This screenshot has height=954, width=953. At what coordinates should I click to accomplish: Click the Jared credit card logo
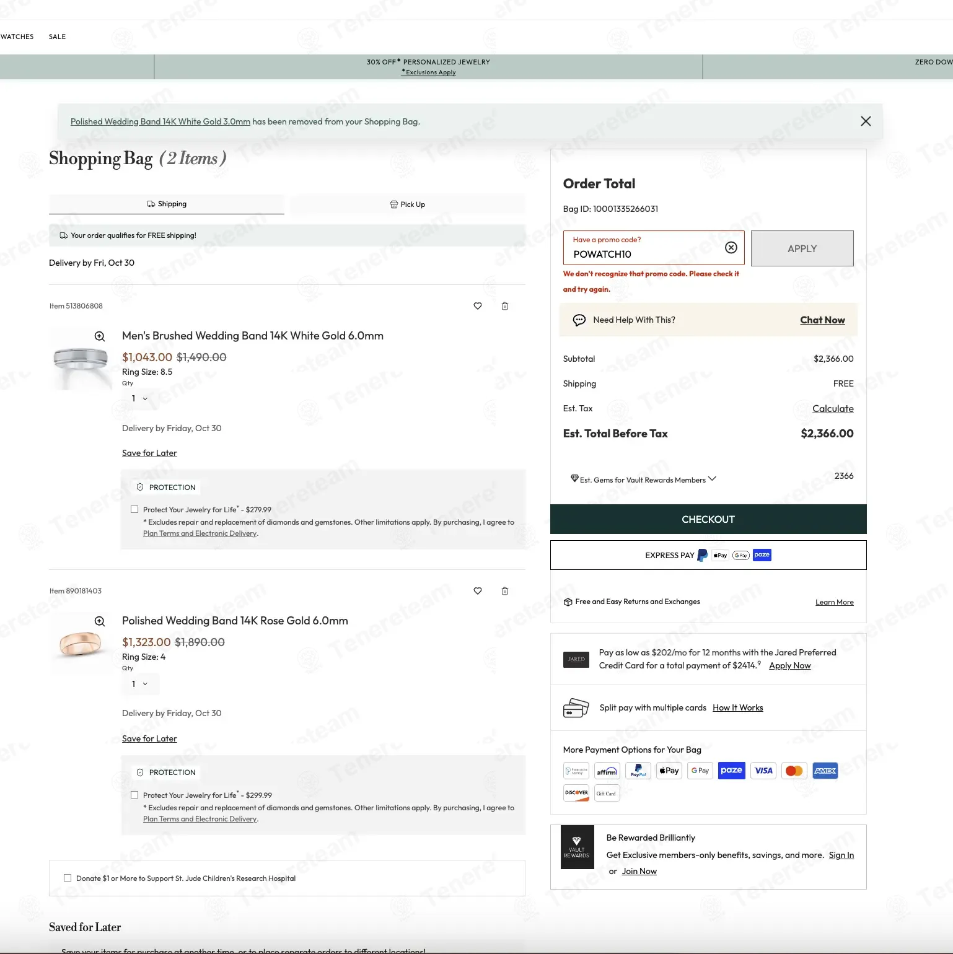coord(576,660)
